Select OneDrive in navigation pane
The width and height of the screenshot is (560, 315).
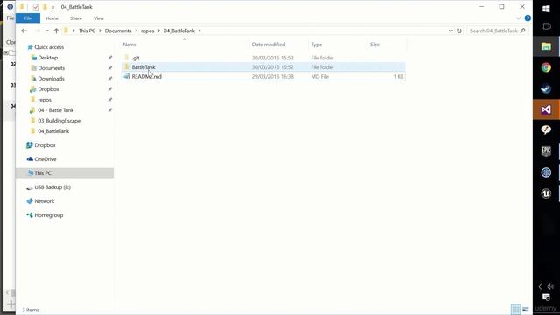(45, 159)
